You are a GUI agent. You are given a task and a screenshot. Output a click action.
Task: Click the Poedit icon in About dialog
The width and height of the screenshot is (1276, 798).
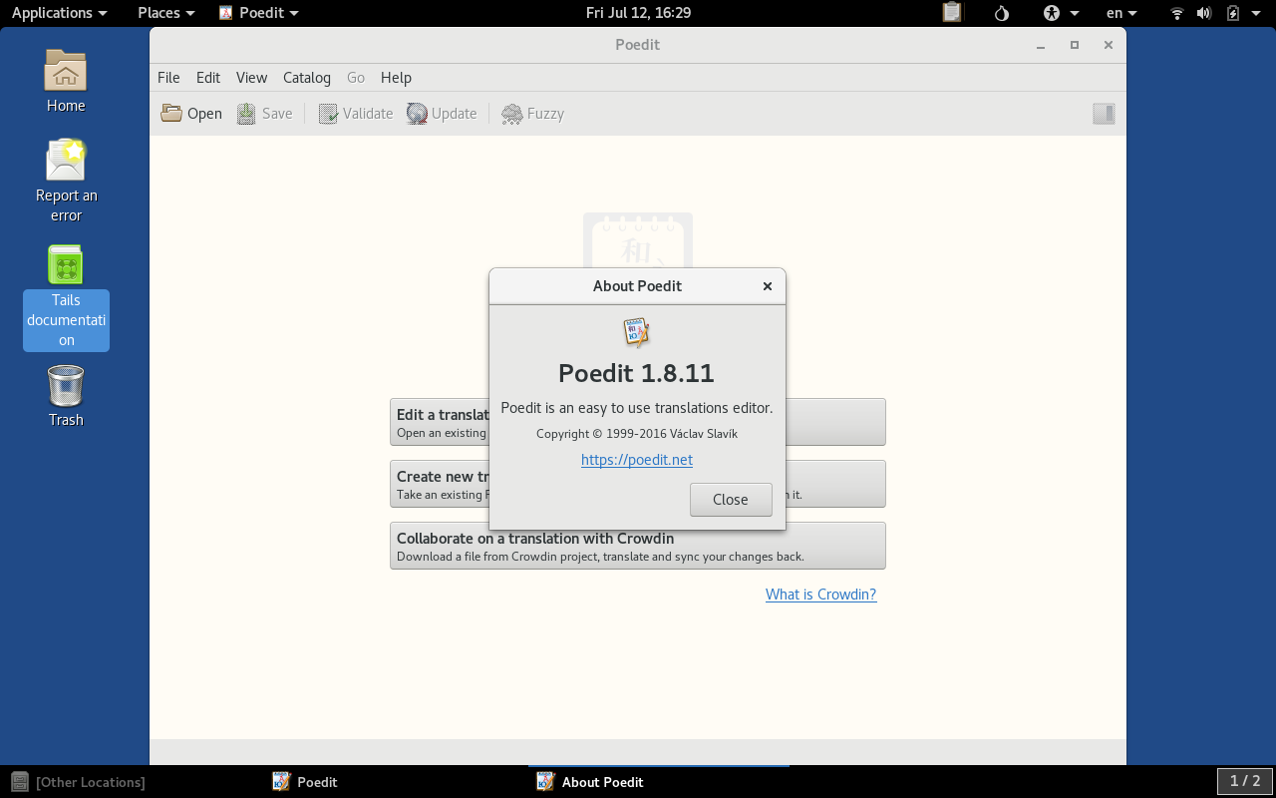tap(636, 333)
